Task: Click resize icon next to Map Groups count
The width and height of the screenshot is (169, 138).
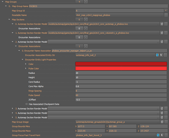Action: coord(86,2)
